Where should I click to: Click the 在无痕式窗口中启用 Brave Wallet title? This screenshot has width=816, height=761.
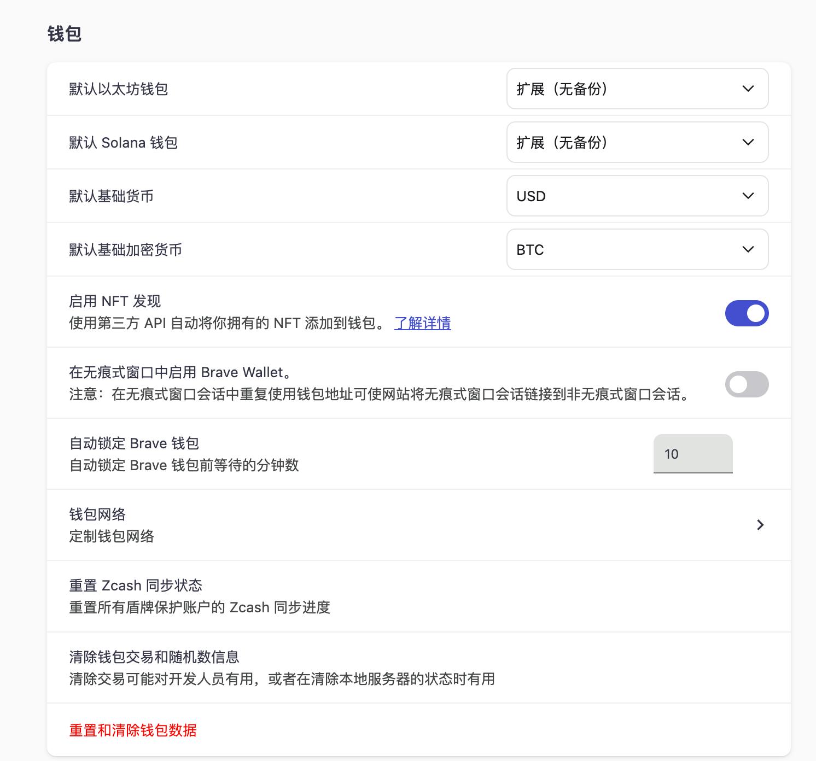(180, 372)
